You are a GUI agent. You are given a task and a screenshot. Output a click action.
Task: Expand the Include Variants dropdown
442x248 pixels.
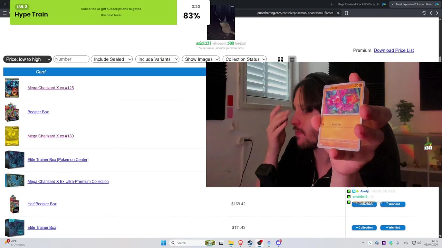(157, 59)
